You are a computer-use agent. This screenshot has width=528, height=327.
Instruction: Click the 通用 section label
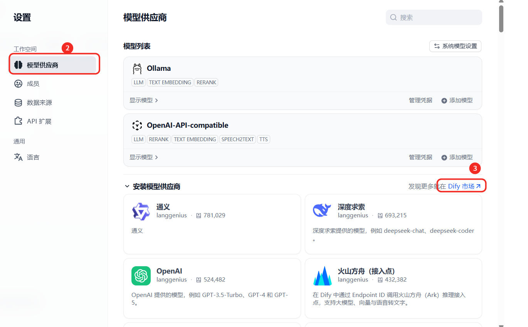(19, 141)
